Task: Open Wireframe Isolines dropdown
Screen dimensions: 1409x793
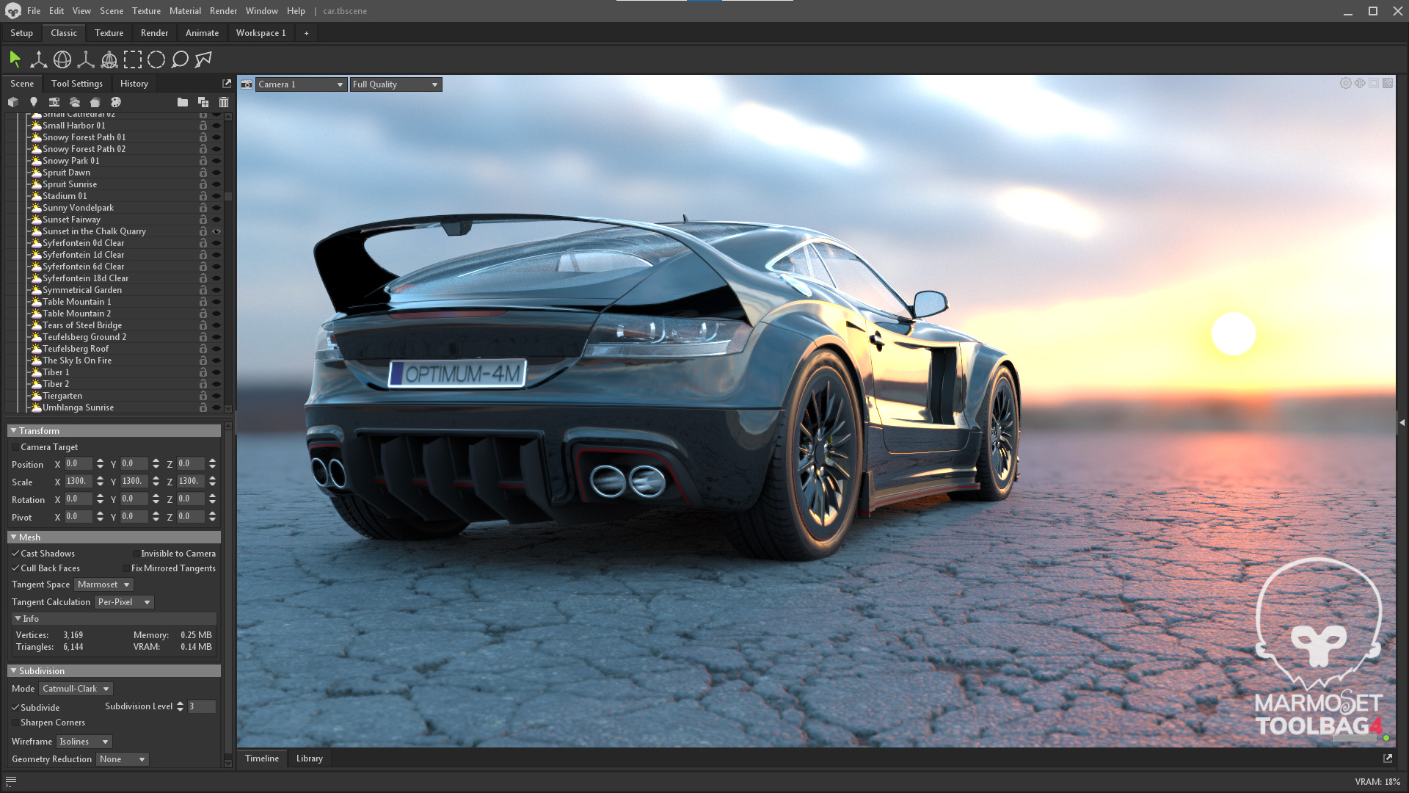Action: (84, 742)
